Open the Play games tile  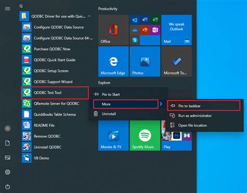click(177, 141)
